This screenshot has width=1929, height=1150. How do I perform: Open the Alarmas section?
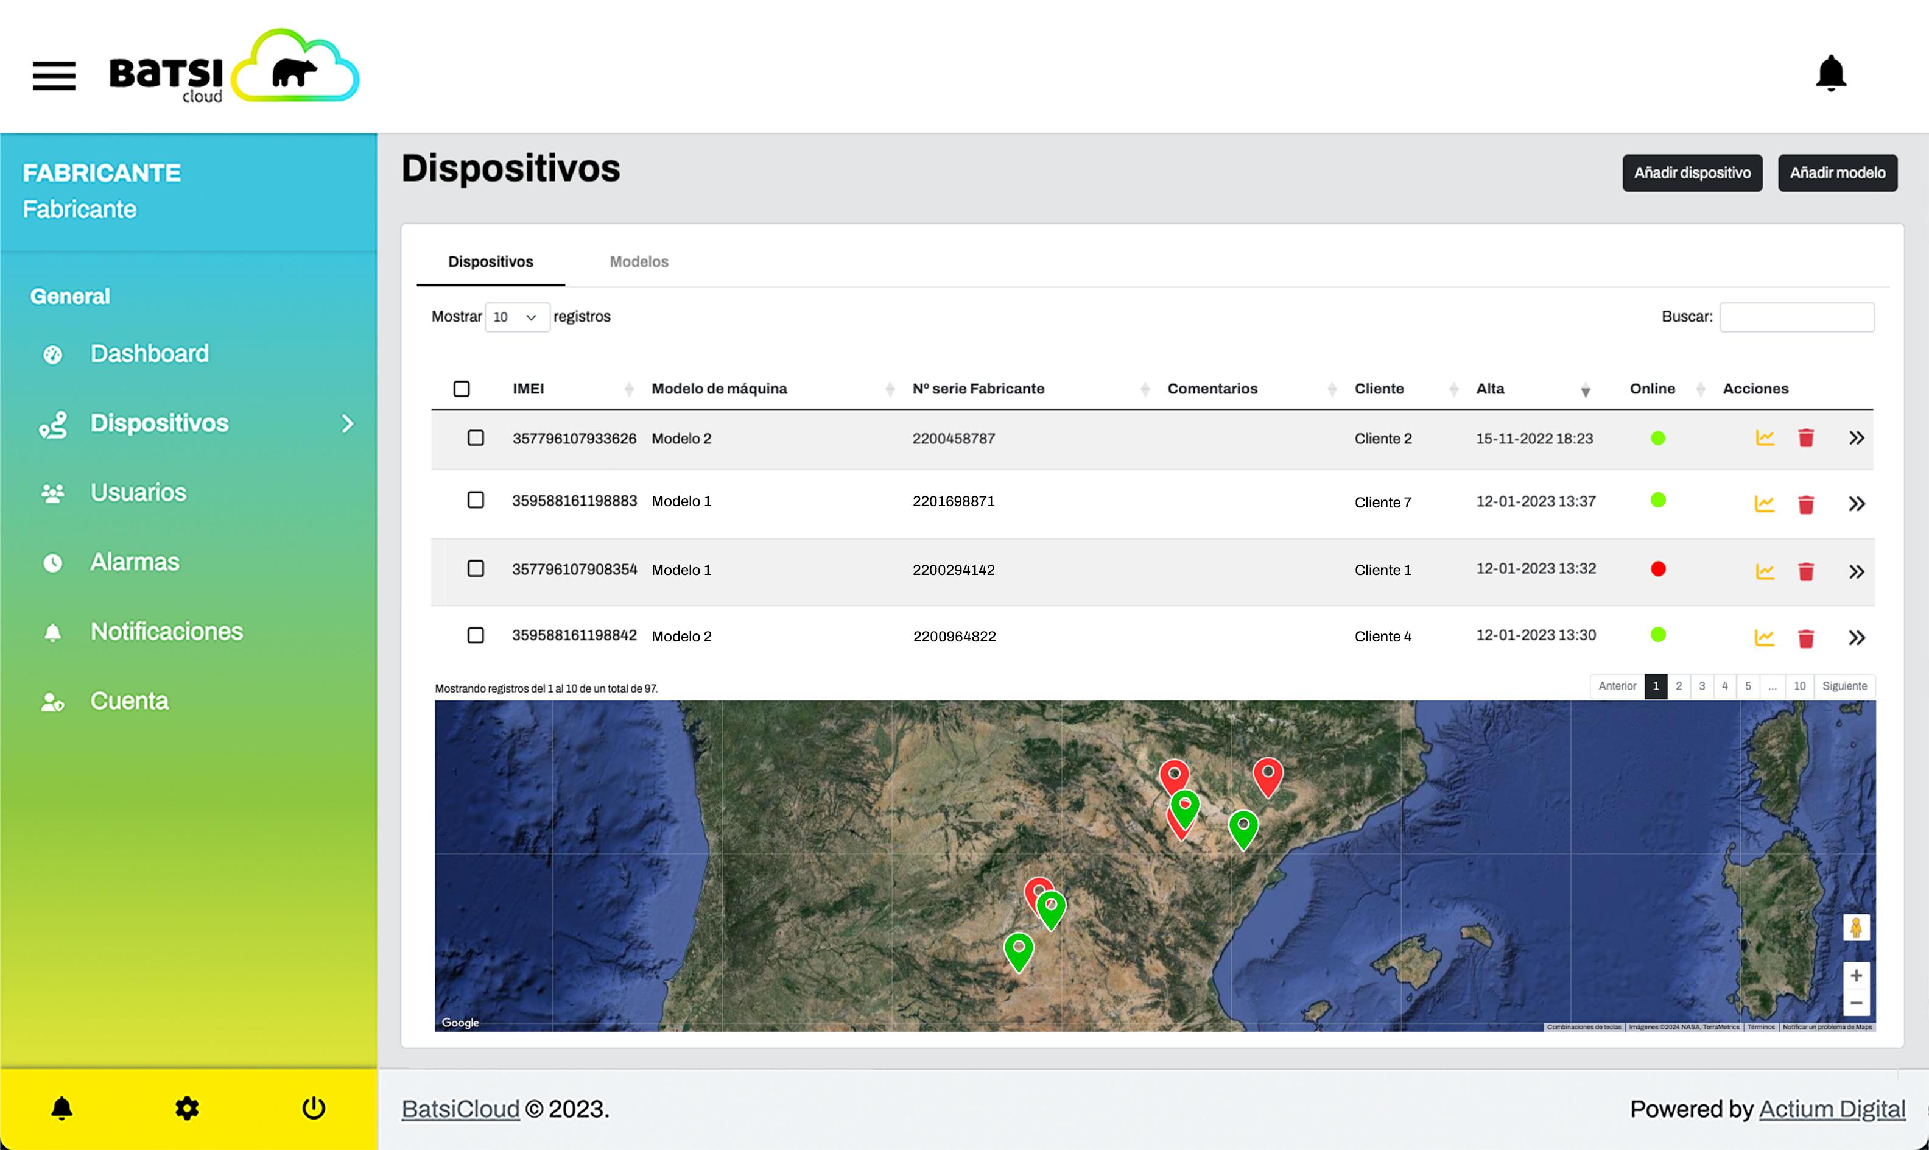[135, 562]
